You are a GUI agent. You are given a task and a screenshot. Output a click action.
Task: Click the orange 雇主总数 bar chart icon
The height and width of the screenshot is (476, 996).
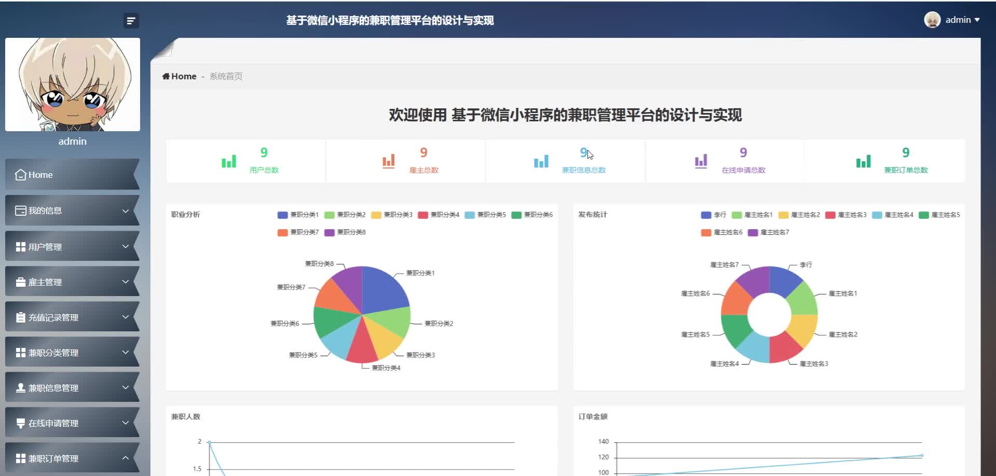(x=389, y=161)
